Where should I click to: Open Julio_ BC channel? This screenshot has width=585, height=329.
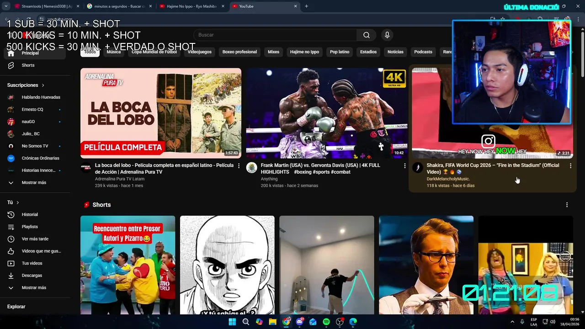(35, 134)
